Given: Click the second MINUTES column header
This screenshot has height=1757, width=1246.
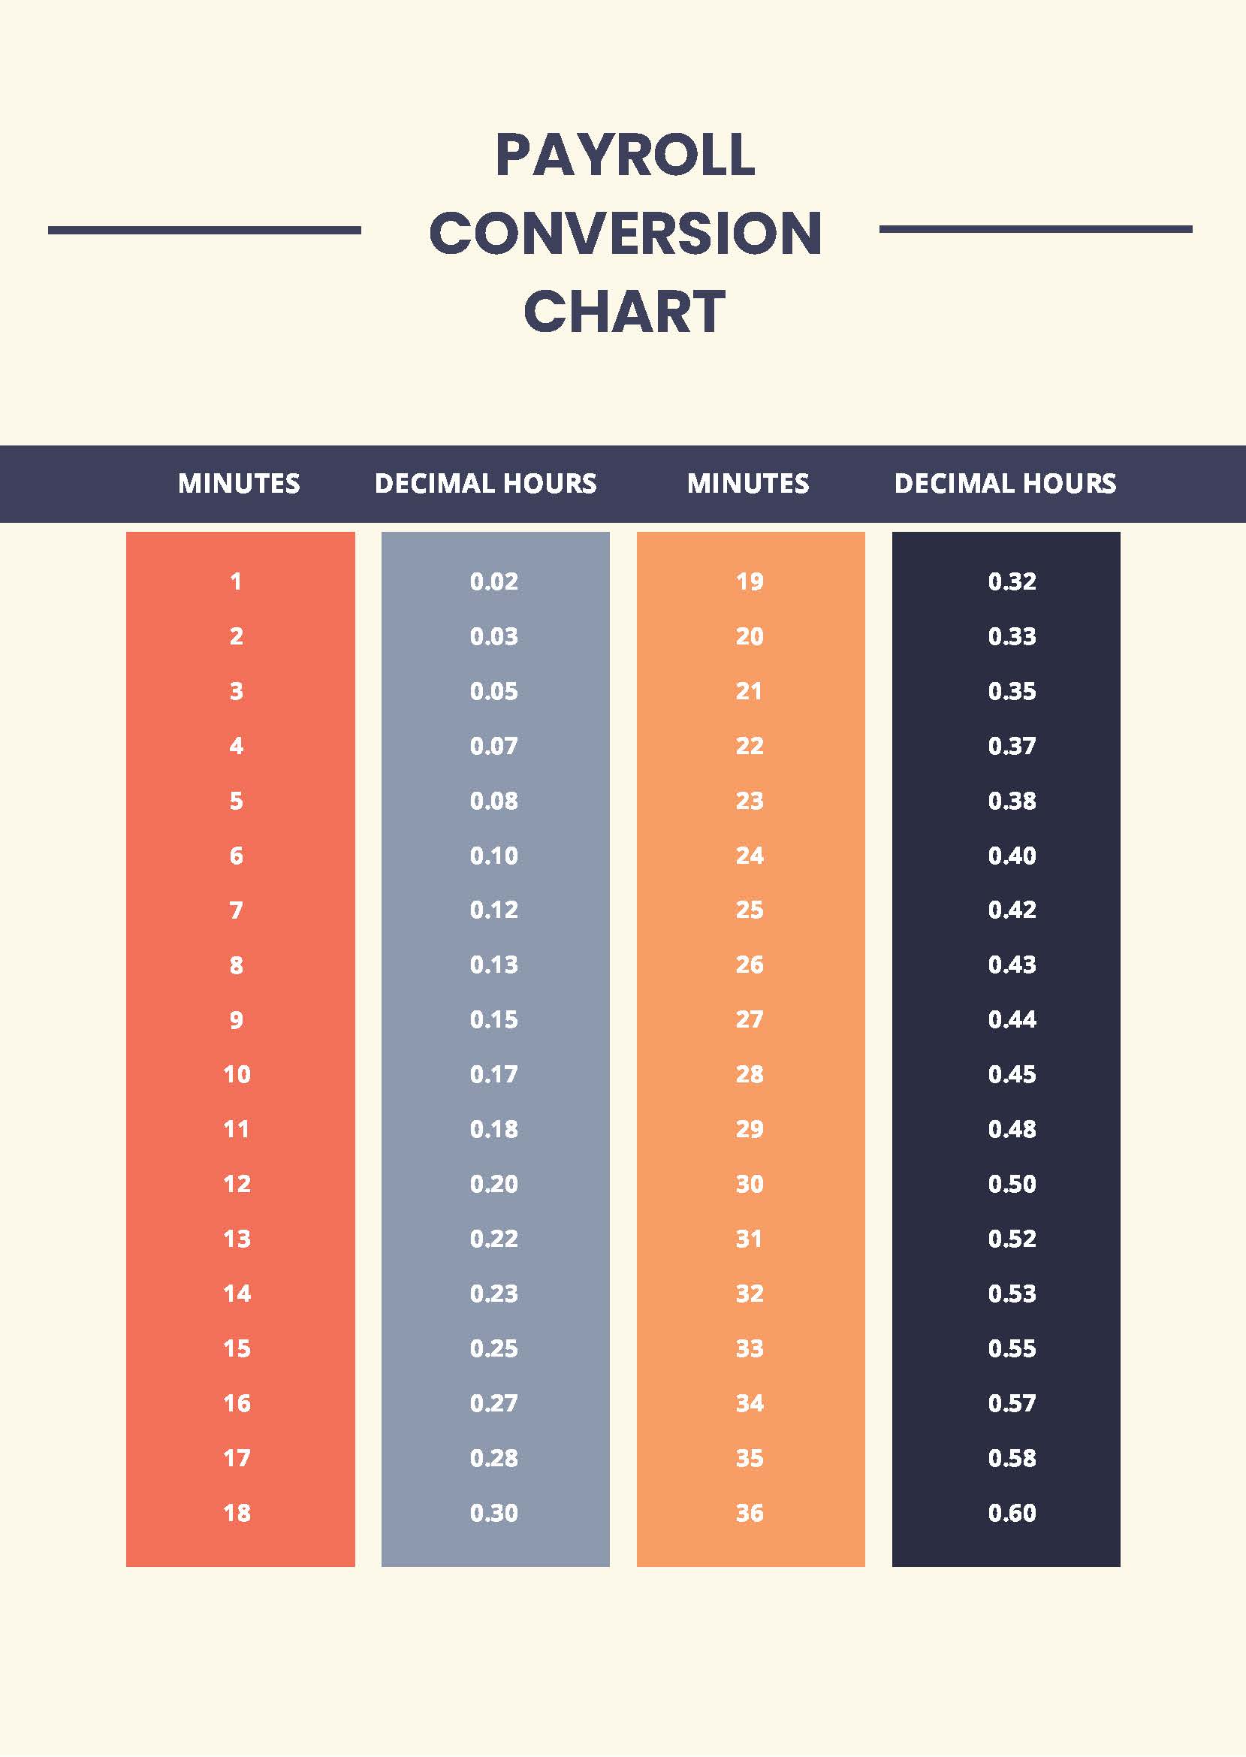Looking at the screenshot, I should (x=748, y=483).
